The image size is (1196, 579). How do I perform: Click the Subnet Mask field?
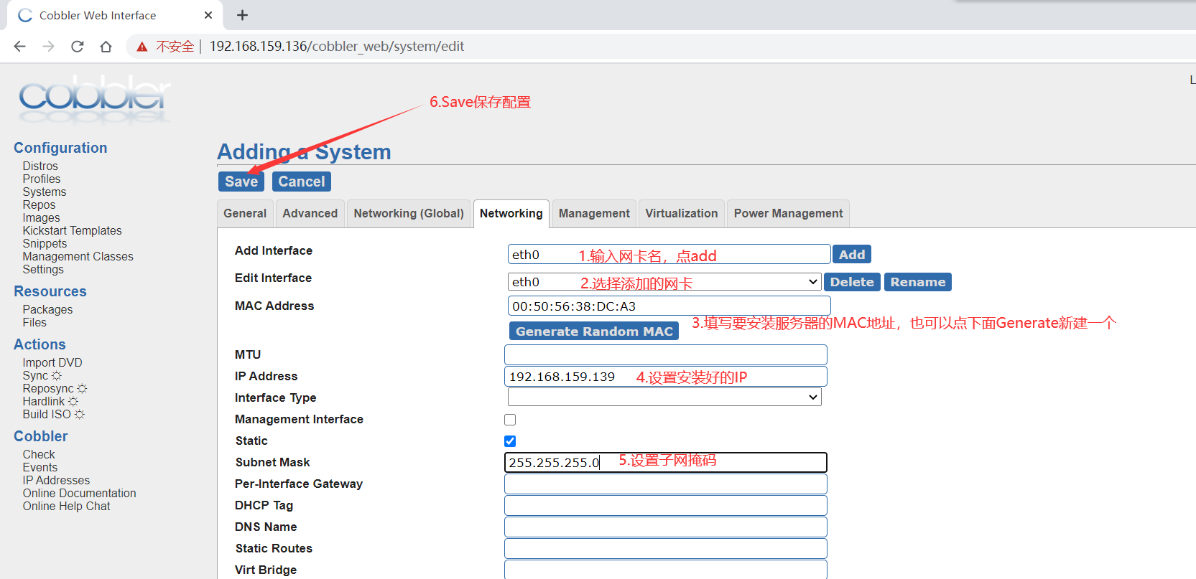666,462
